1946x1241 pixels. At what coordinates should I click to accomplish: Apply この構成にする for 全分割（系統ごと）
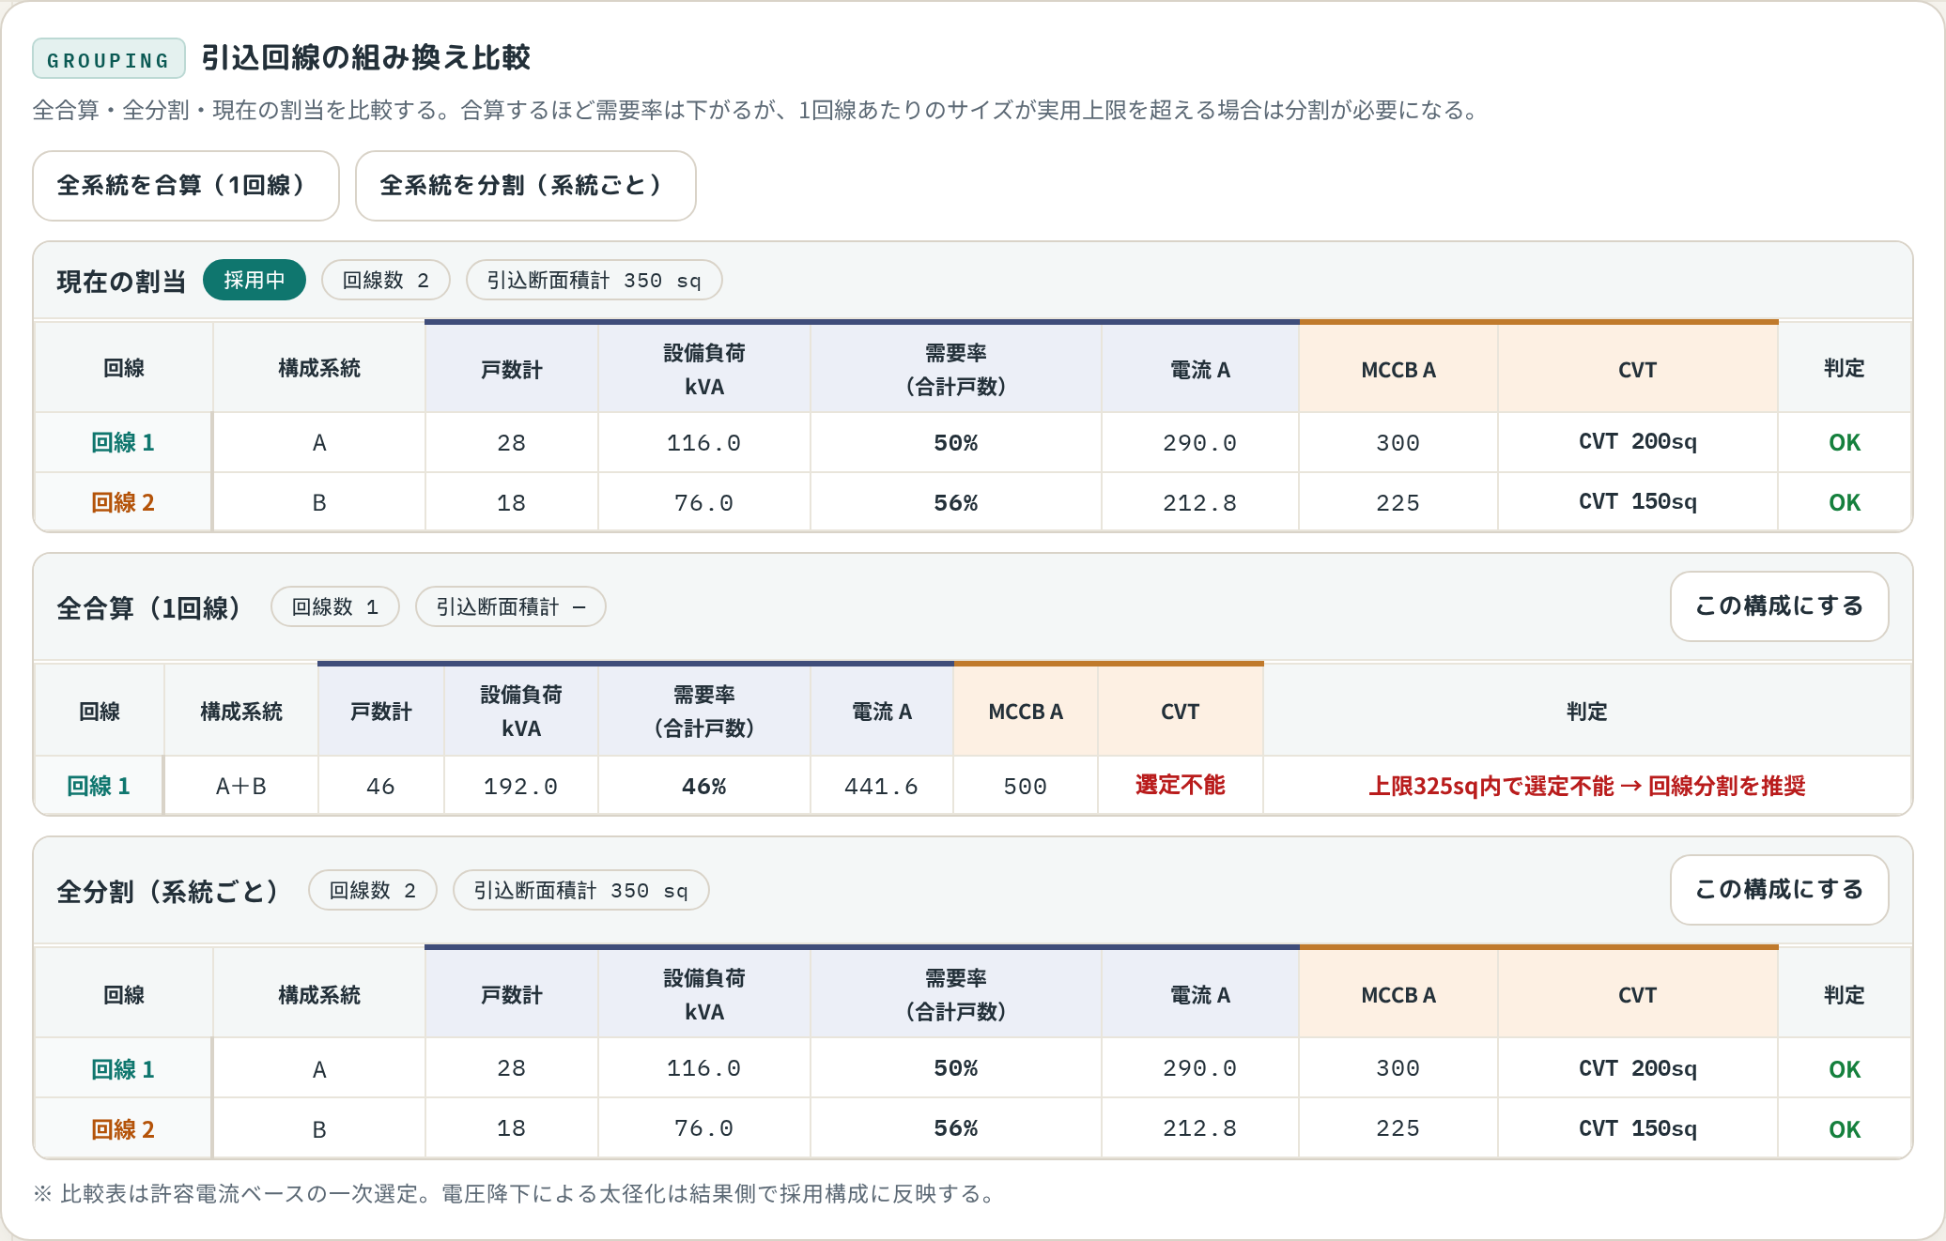(1779, 890)
